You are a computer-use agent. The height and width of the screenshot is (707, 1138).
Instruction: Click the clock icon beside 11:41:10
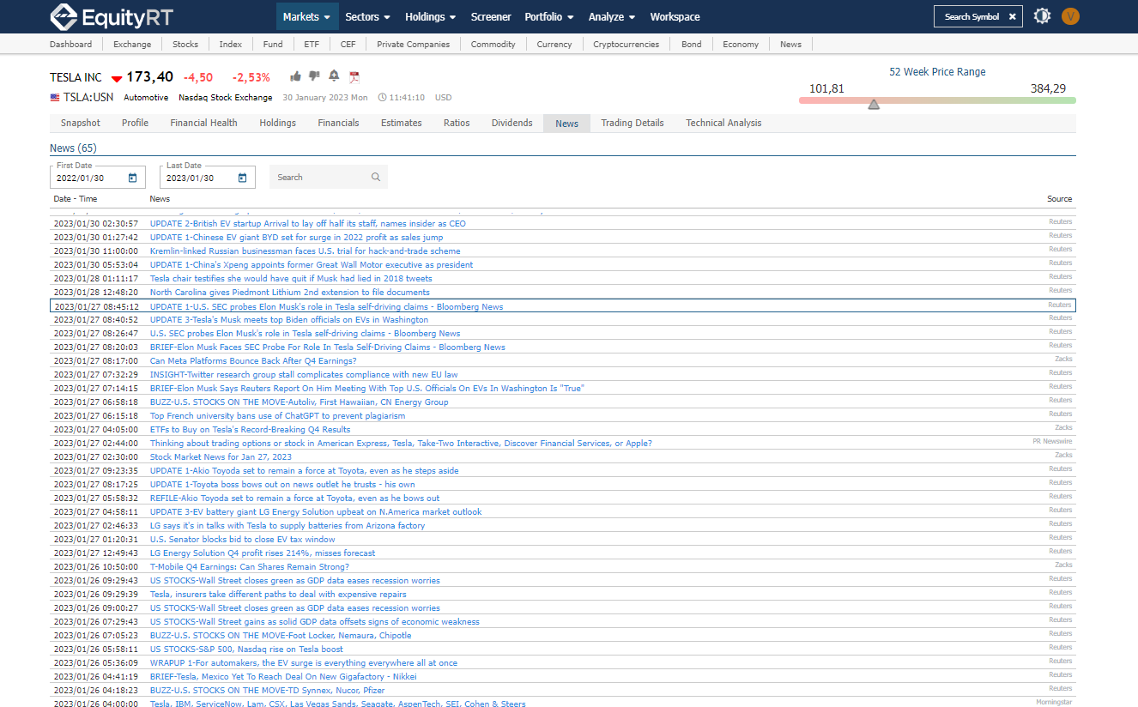[382, 98]
